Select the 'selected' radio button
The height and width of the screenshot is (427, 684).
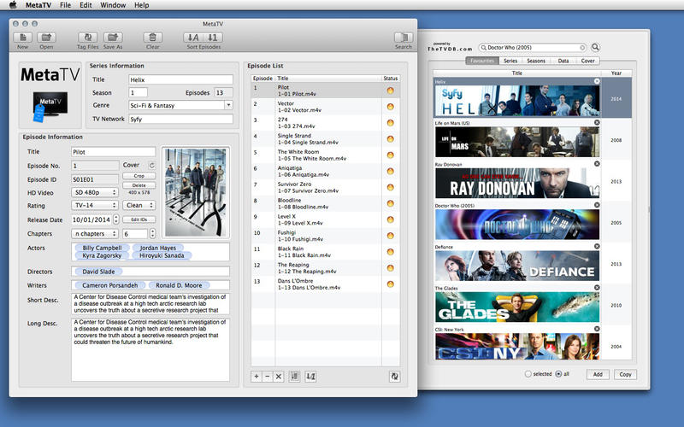(528, 374)
